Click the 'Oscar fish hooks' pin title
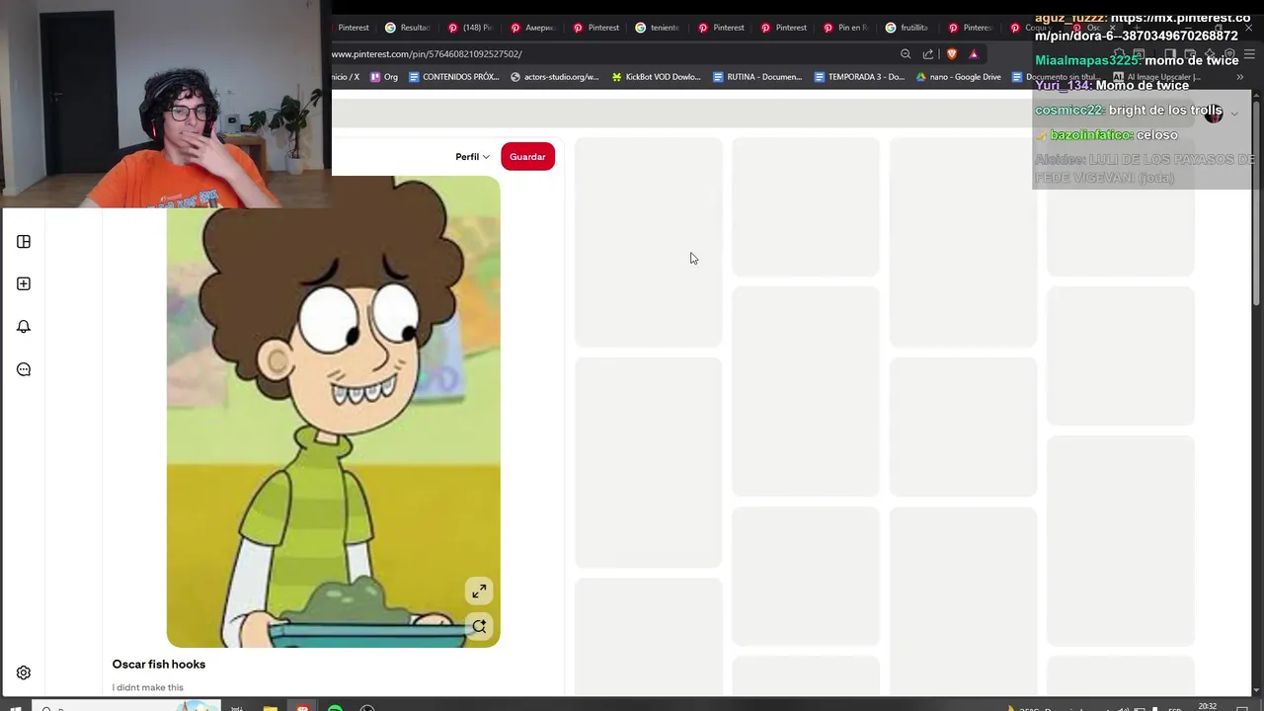 [x=159, y=665]
